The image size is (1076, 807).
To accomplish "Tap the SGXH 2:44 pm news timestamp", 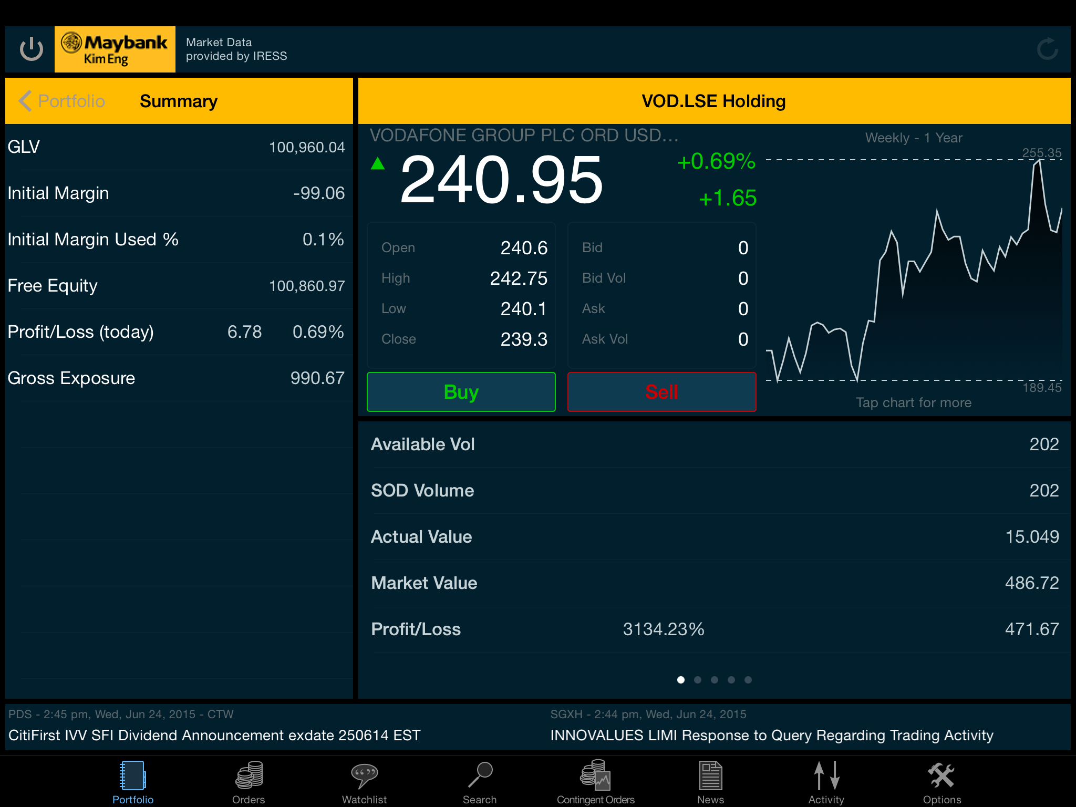I will pyautogui.click(x=648, y=715).
